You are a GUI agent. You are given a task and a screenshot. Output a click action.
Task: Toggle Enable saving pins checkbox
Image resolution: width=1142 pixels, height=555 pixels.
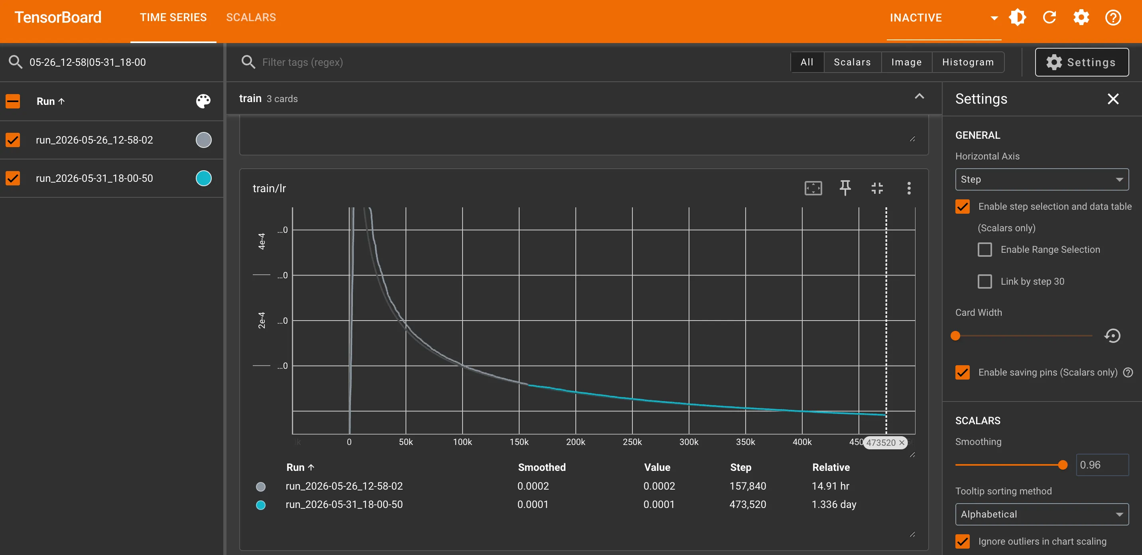coord(963,372)
